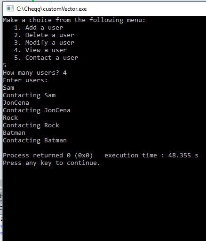Click the 'Contacting Rock' output line
The width and height of the screenshot is (206, 241).
[31, 125]
